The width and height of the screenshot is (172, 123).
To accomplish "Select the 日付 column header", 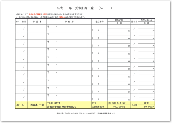I will pyautogui.click(x=24, y=22).
